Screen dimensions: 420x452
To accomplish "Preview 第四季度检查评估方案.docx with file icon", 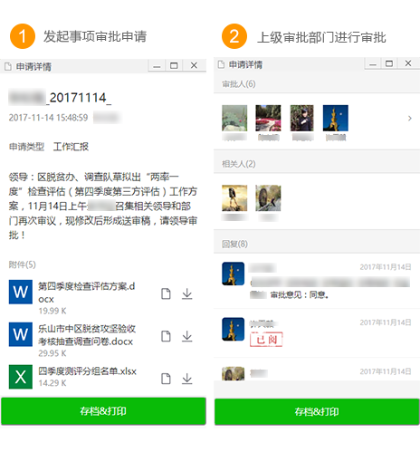I will click(166, 293).
